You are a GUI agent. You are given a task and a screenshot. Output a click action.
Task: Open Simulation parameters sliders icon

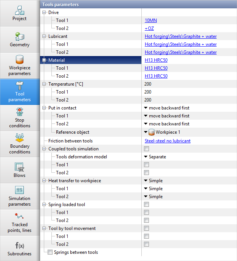click(x=20, y=190)
